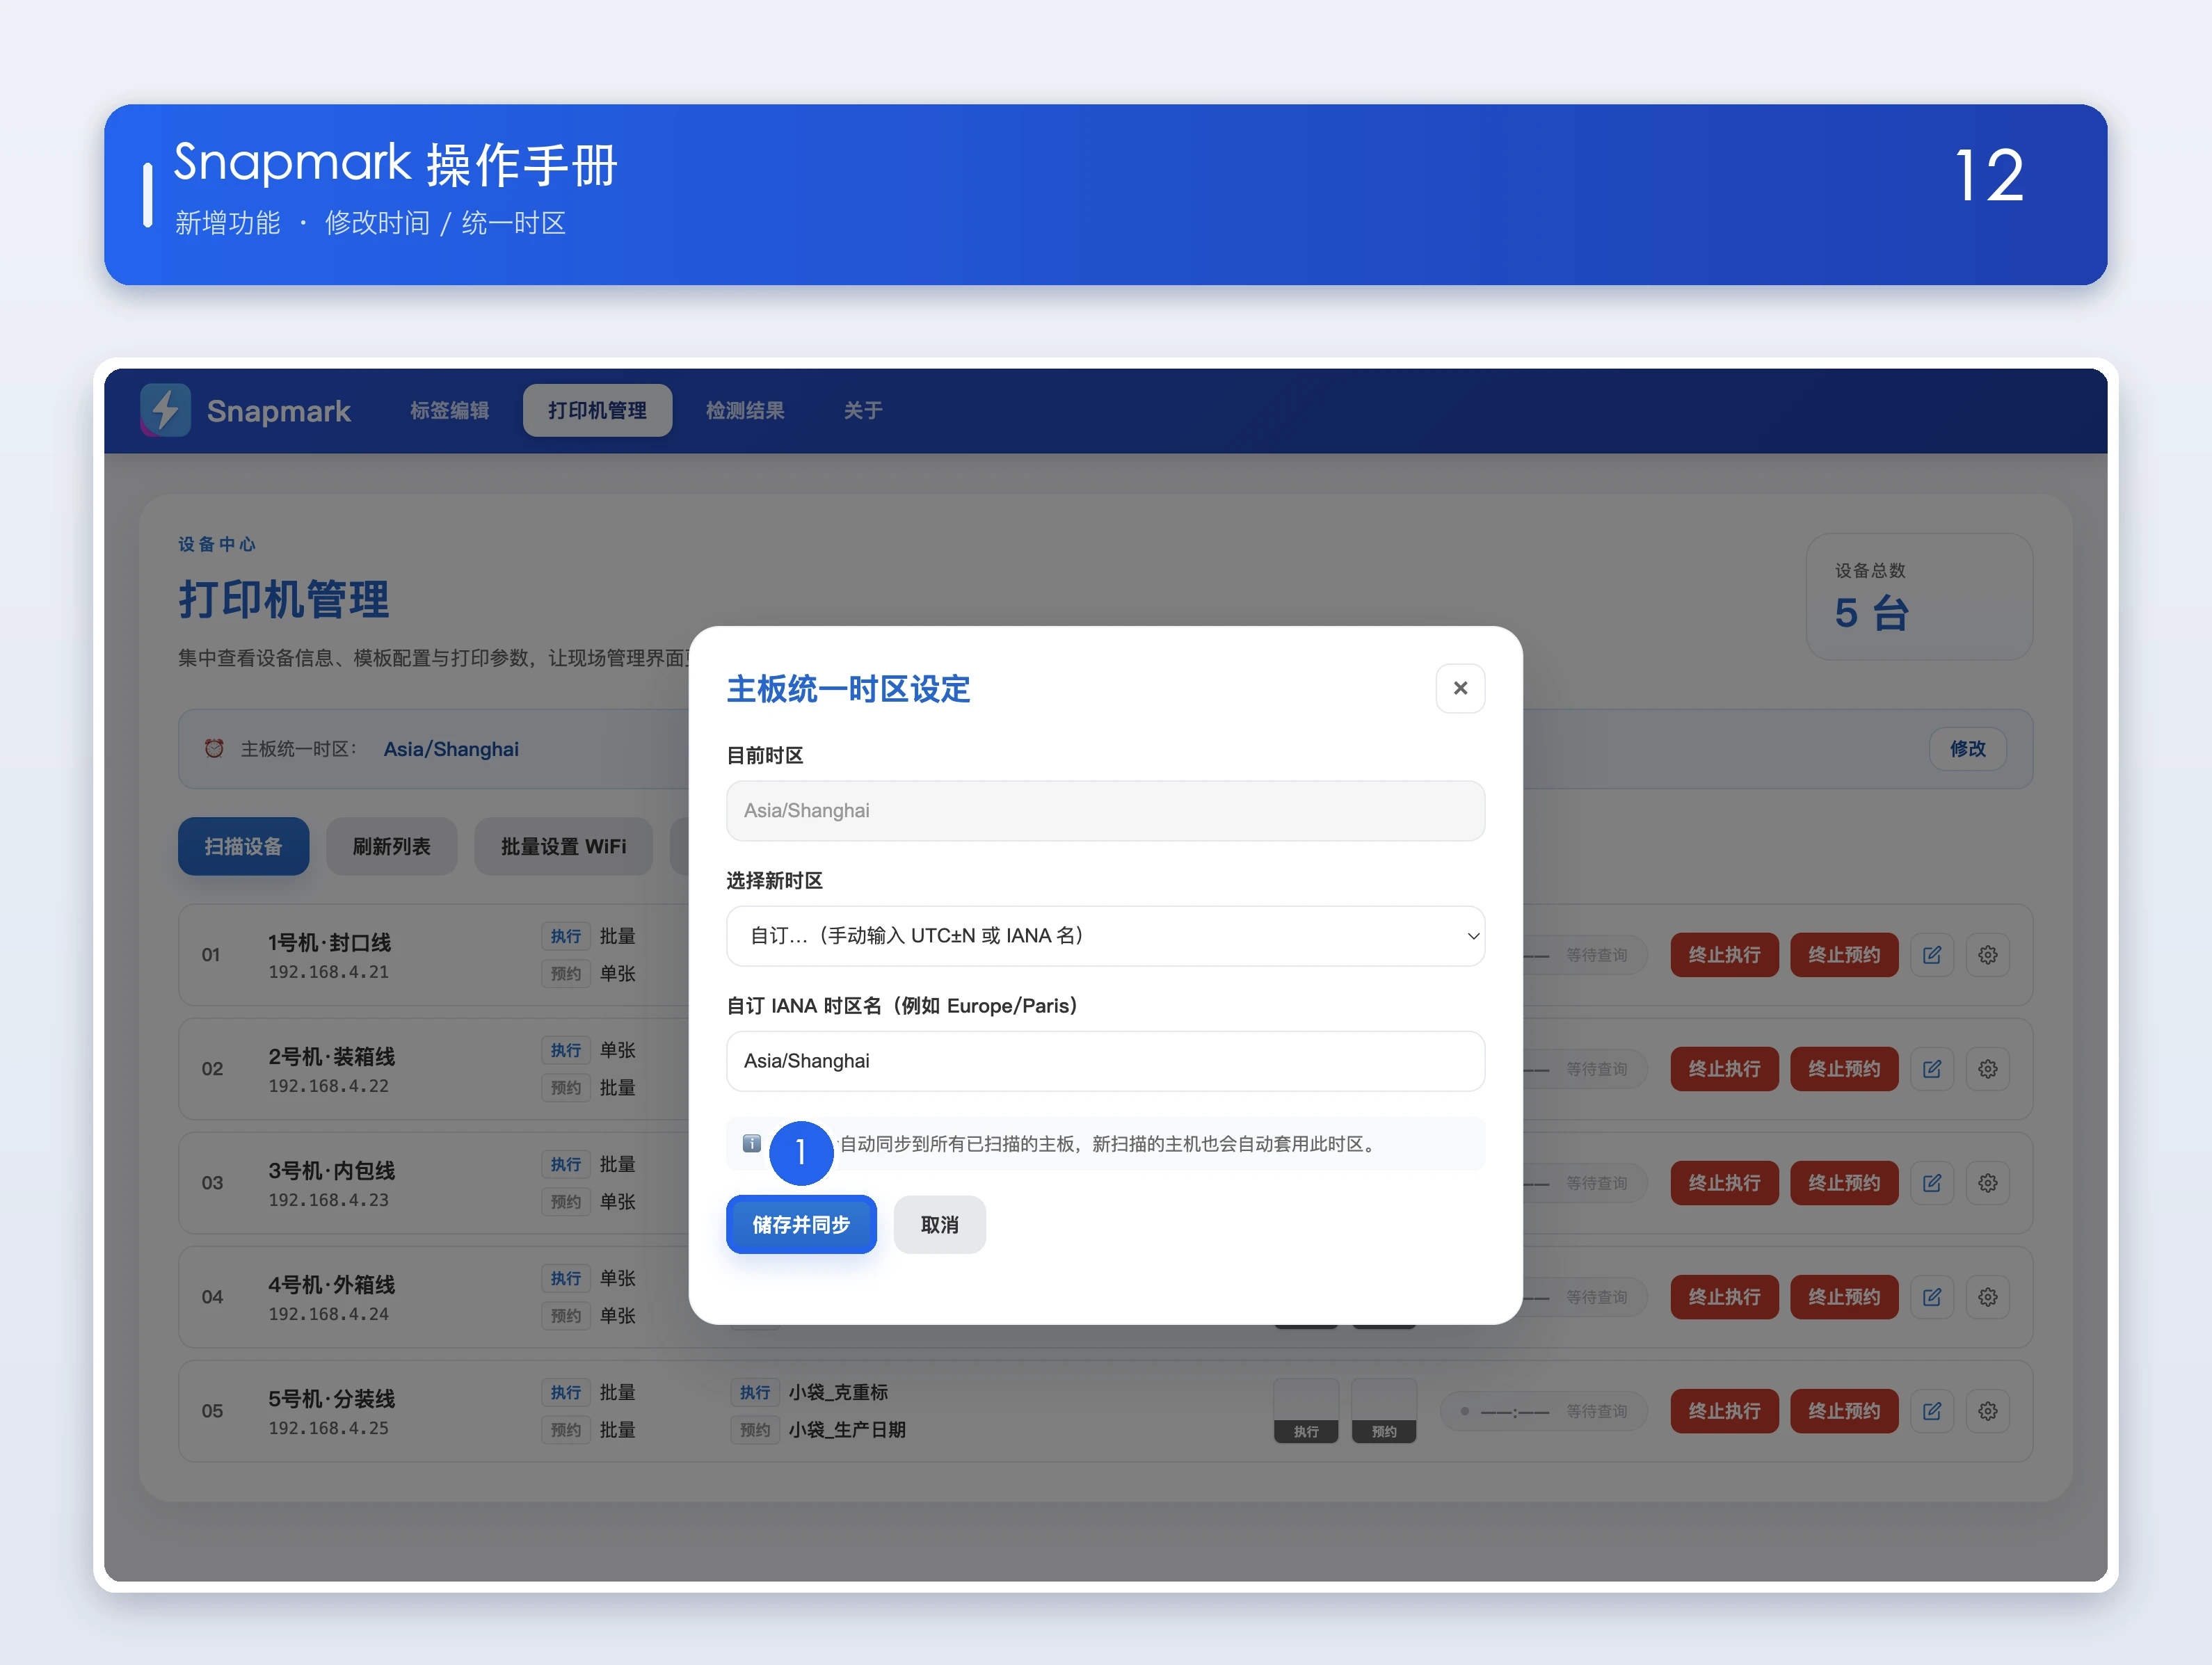Click device name 2号机·装箱线
The image size is (2212, 1665).
tap(331, 1056)
